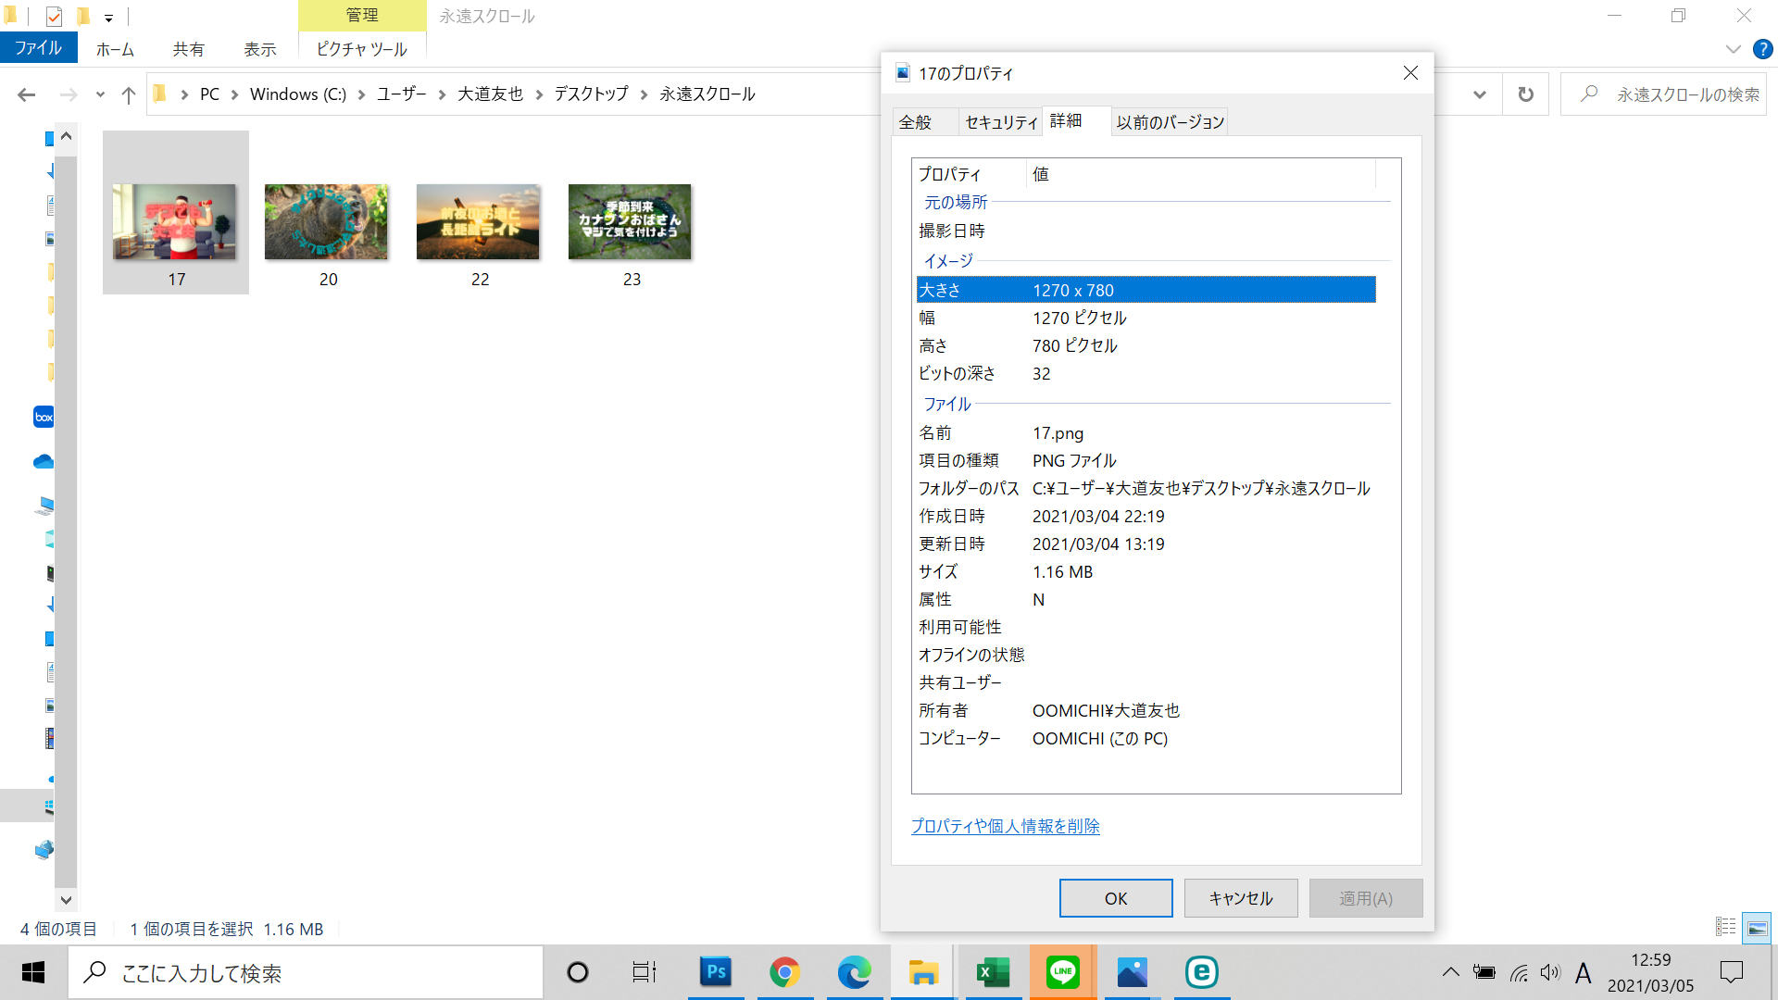Open Photoshop from the taskbar
Screen dimensions: 1778x1000
716,972
